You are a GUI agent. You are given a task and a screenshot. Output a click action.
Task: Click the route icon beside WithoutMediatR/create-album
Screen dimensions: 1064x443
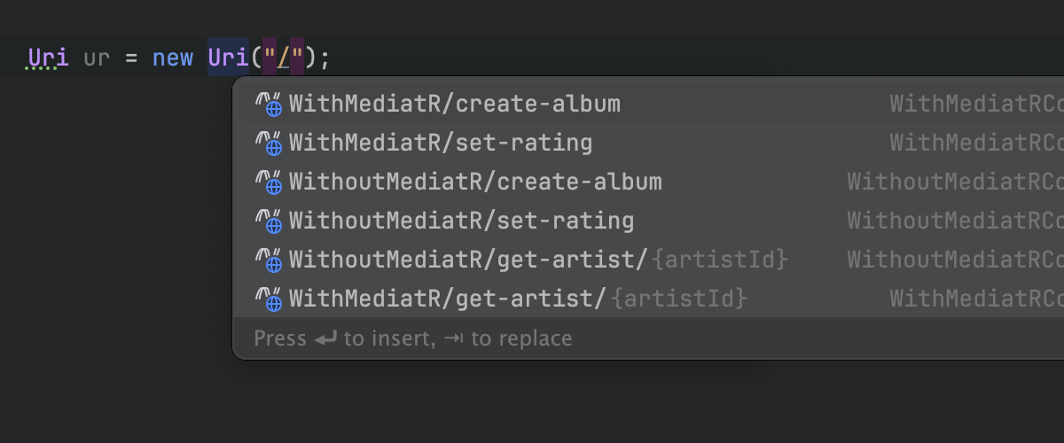point(268,183)
